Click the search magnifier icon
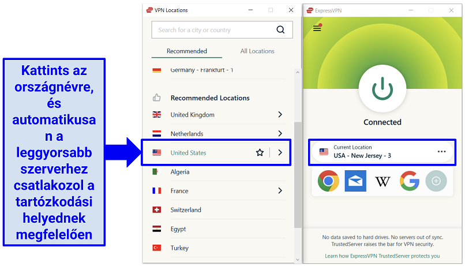 click(280, 29)
